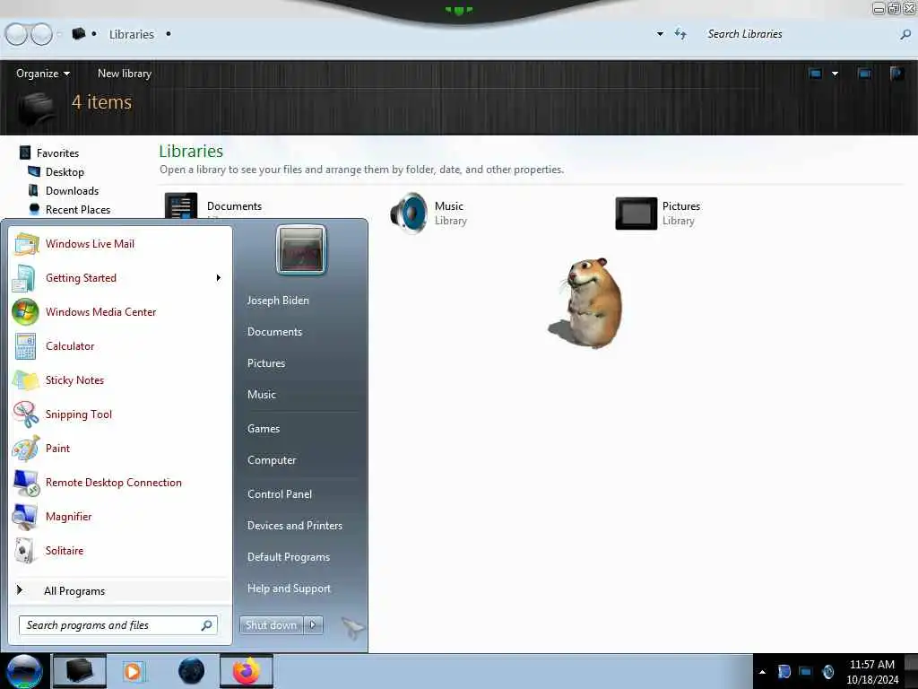Open the Organize dropdown menu
Image resolution: width=918 pixels, height=689 pixels.
point(43,74)
